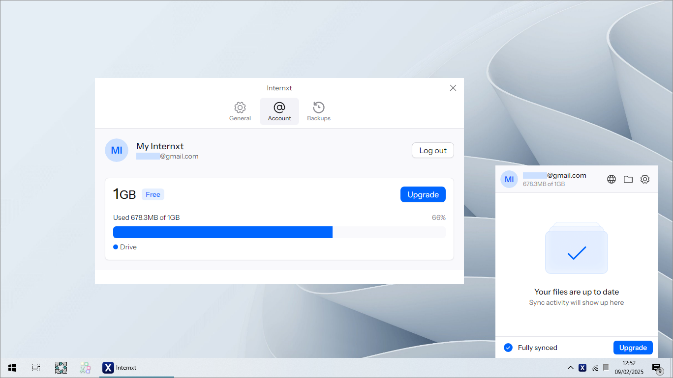This screenshot has height=378, width=673.
Task: Open the notification center icon
Action: pyautogui.click(x=657, y=368)
